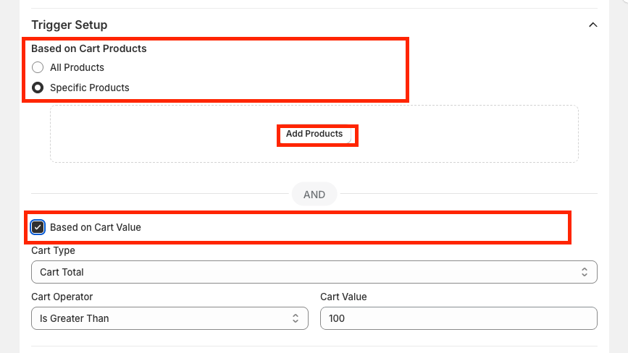This screenshot has height=353, width=628.
Task: Click the Cart Value field label
Action: (x=343, y=297)
